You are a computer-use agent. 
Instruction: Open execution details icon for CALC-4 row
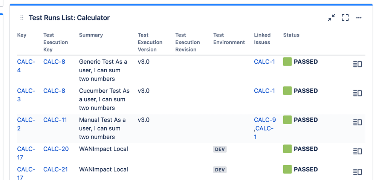(357, 64)
